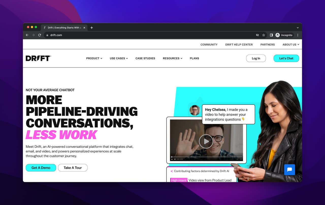Viewport: 325px width, 205px height.
Task: Expand the ABOUT US dropdown
Action: (291, 44)
